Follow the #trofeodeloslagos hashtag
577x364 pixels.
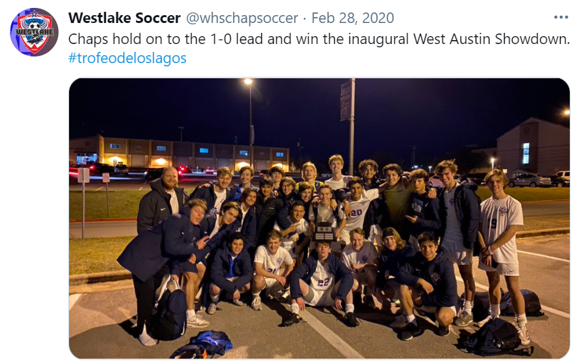(128, 58)
